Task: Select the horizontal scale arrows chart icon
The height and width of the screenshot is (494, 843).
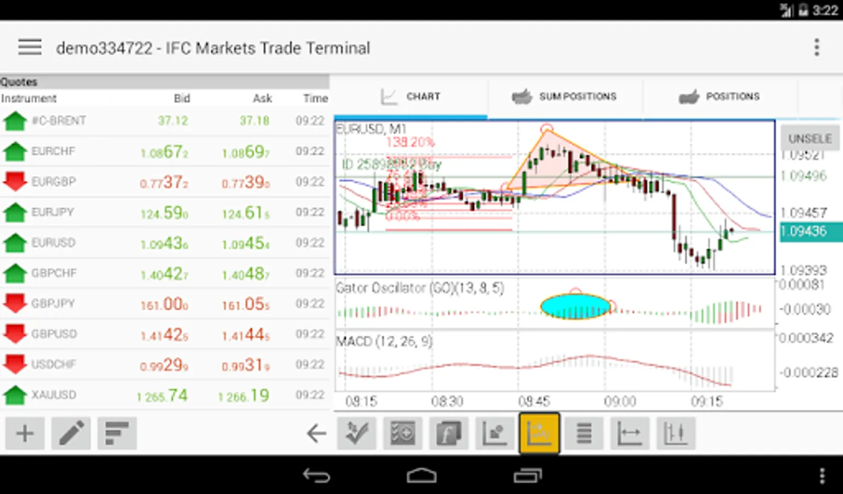Action: pos(630,434)
